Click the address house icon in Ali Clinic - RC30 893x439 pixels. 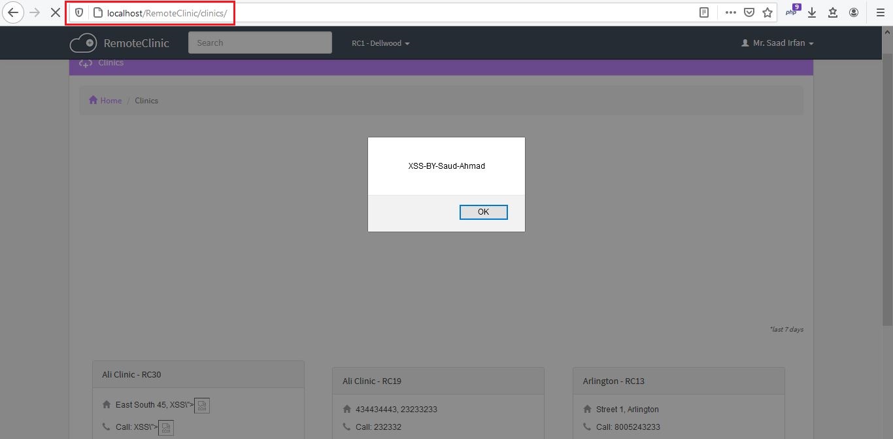click(x=107, y=405)
